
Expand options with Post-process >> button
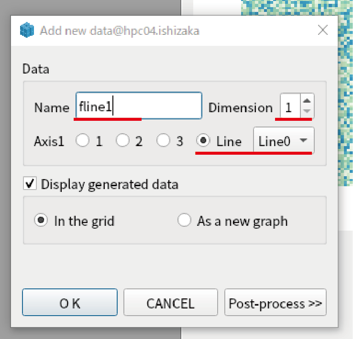[x=276, y=302]
